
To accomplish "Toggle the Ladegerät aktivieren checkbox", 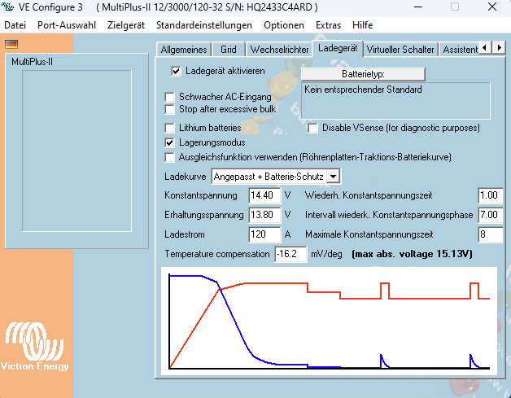I will click(x=176, y=71).
